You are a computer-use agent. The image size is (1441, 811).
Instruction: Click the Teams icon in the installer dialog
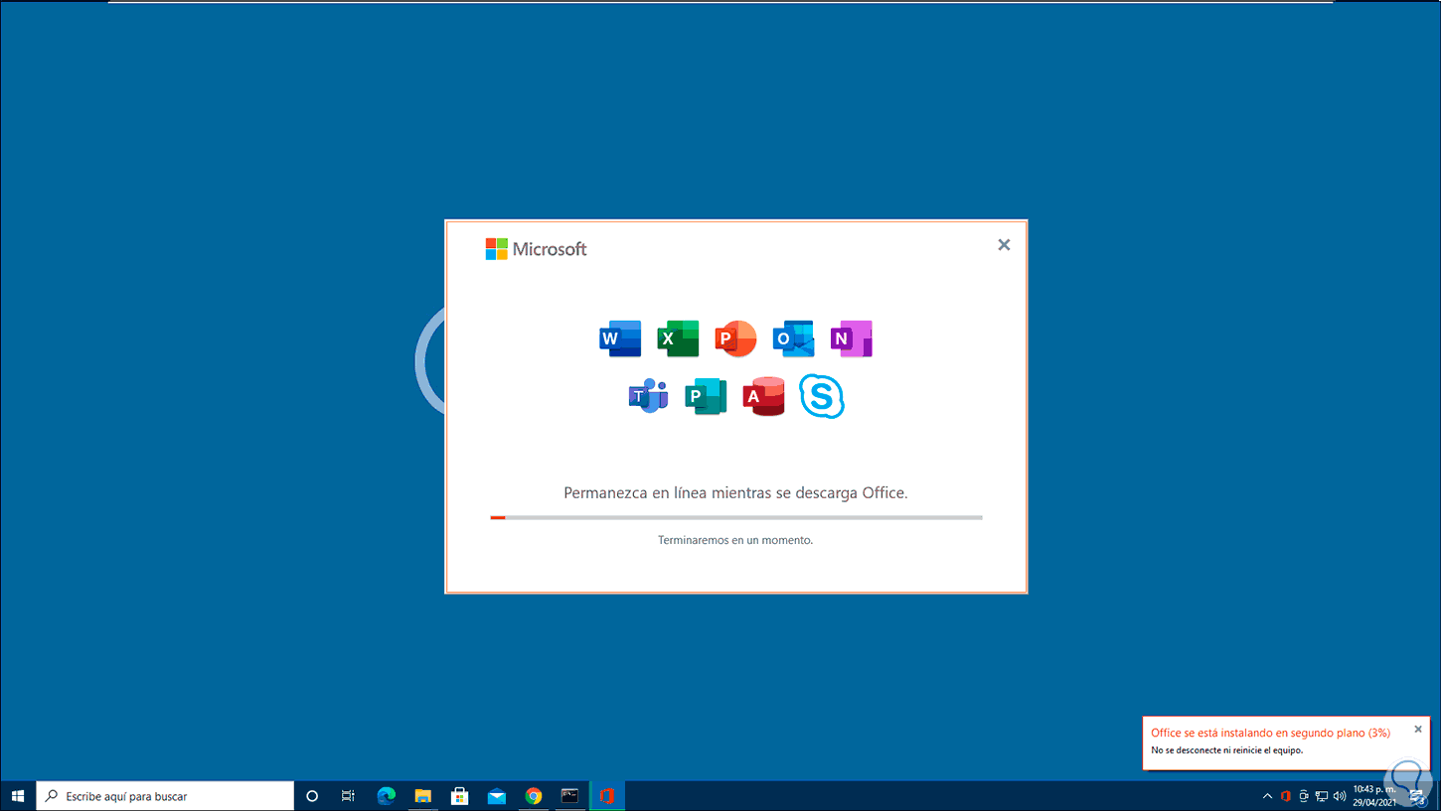(648, 396)
